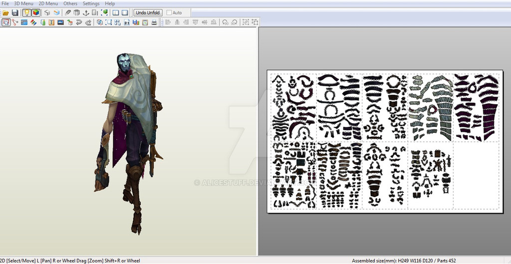This screenshot has width=511, height=264.
Task: Click the Ungroup parts icon
Action: (x=255, y=22)
